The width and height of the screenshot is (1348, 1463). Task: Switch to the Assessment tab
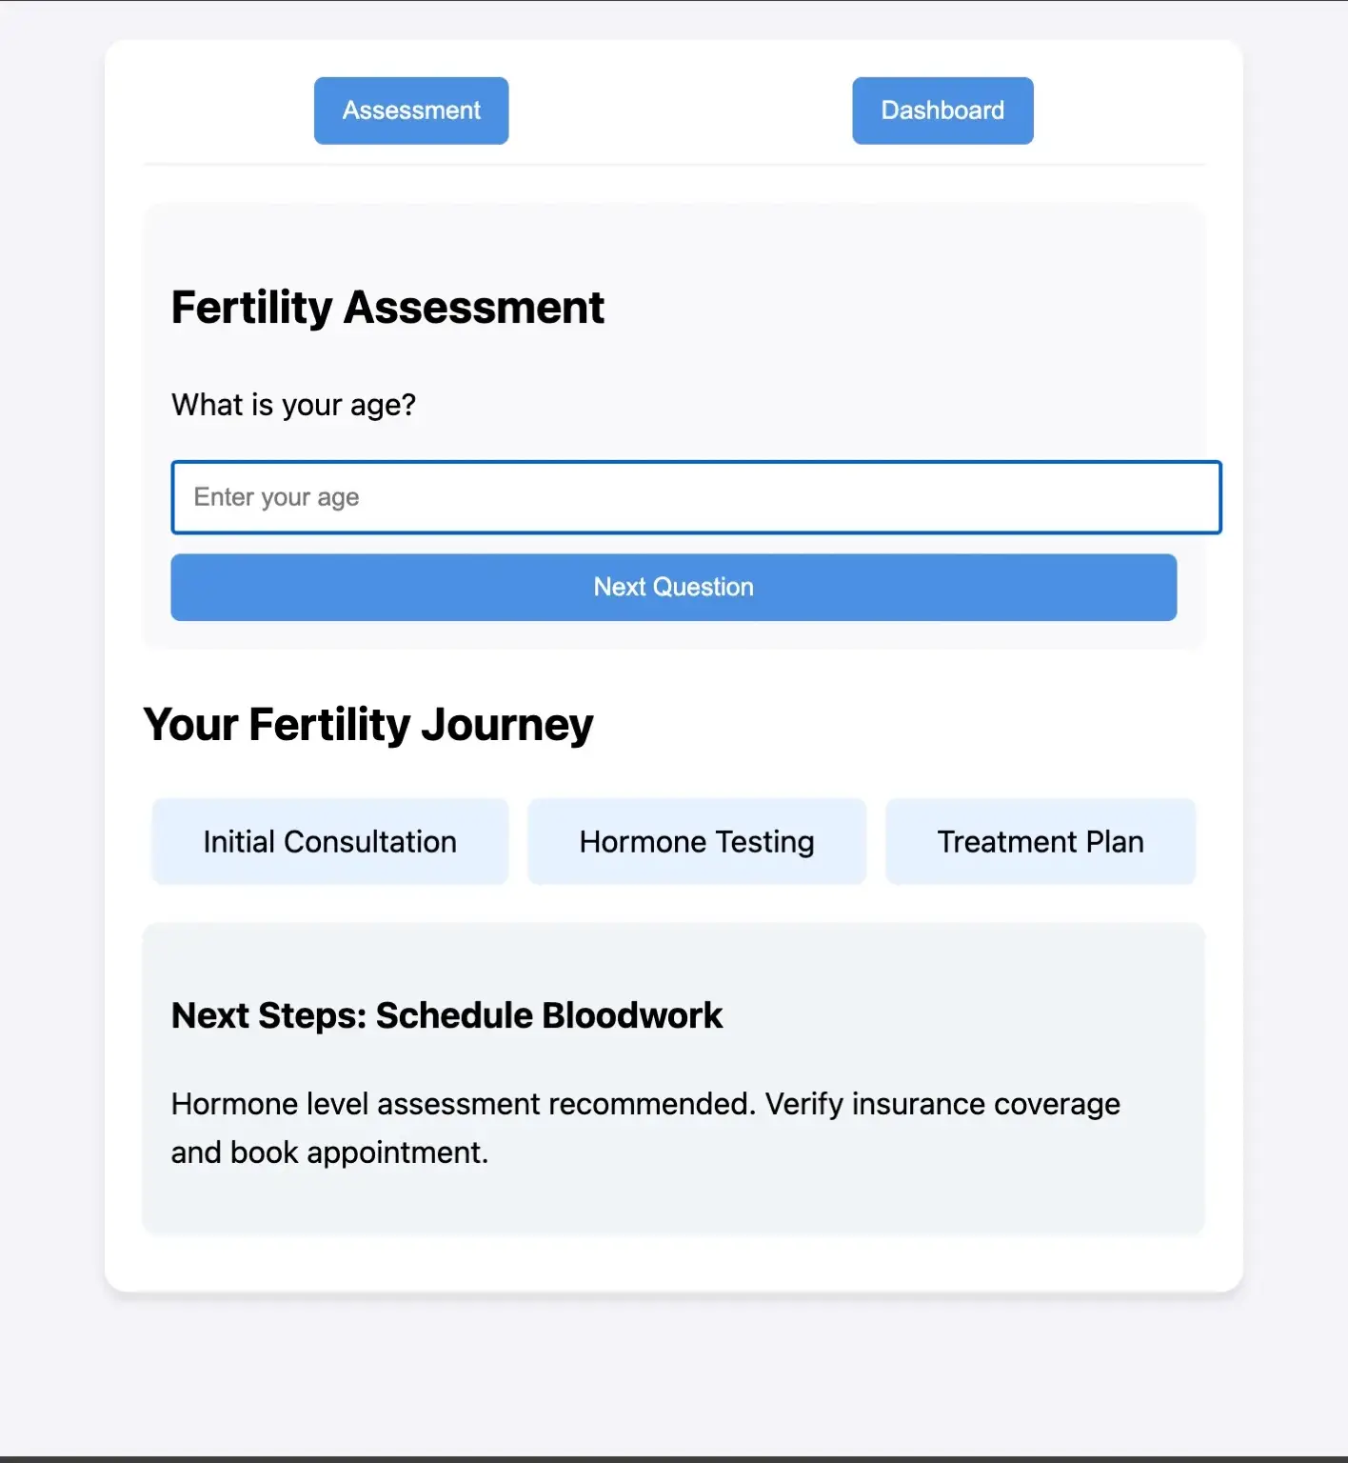(411, 110)
